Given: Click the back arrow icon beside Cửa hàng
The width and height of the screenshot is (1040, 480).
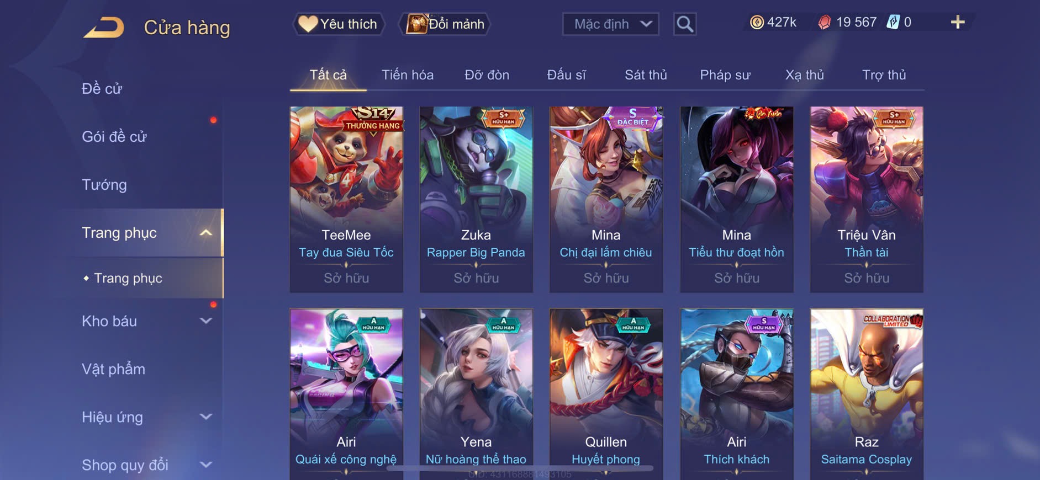Looking at the screenshot, I should click(x=104, y=28).
